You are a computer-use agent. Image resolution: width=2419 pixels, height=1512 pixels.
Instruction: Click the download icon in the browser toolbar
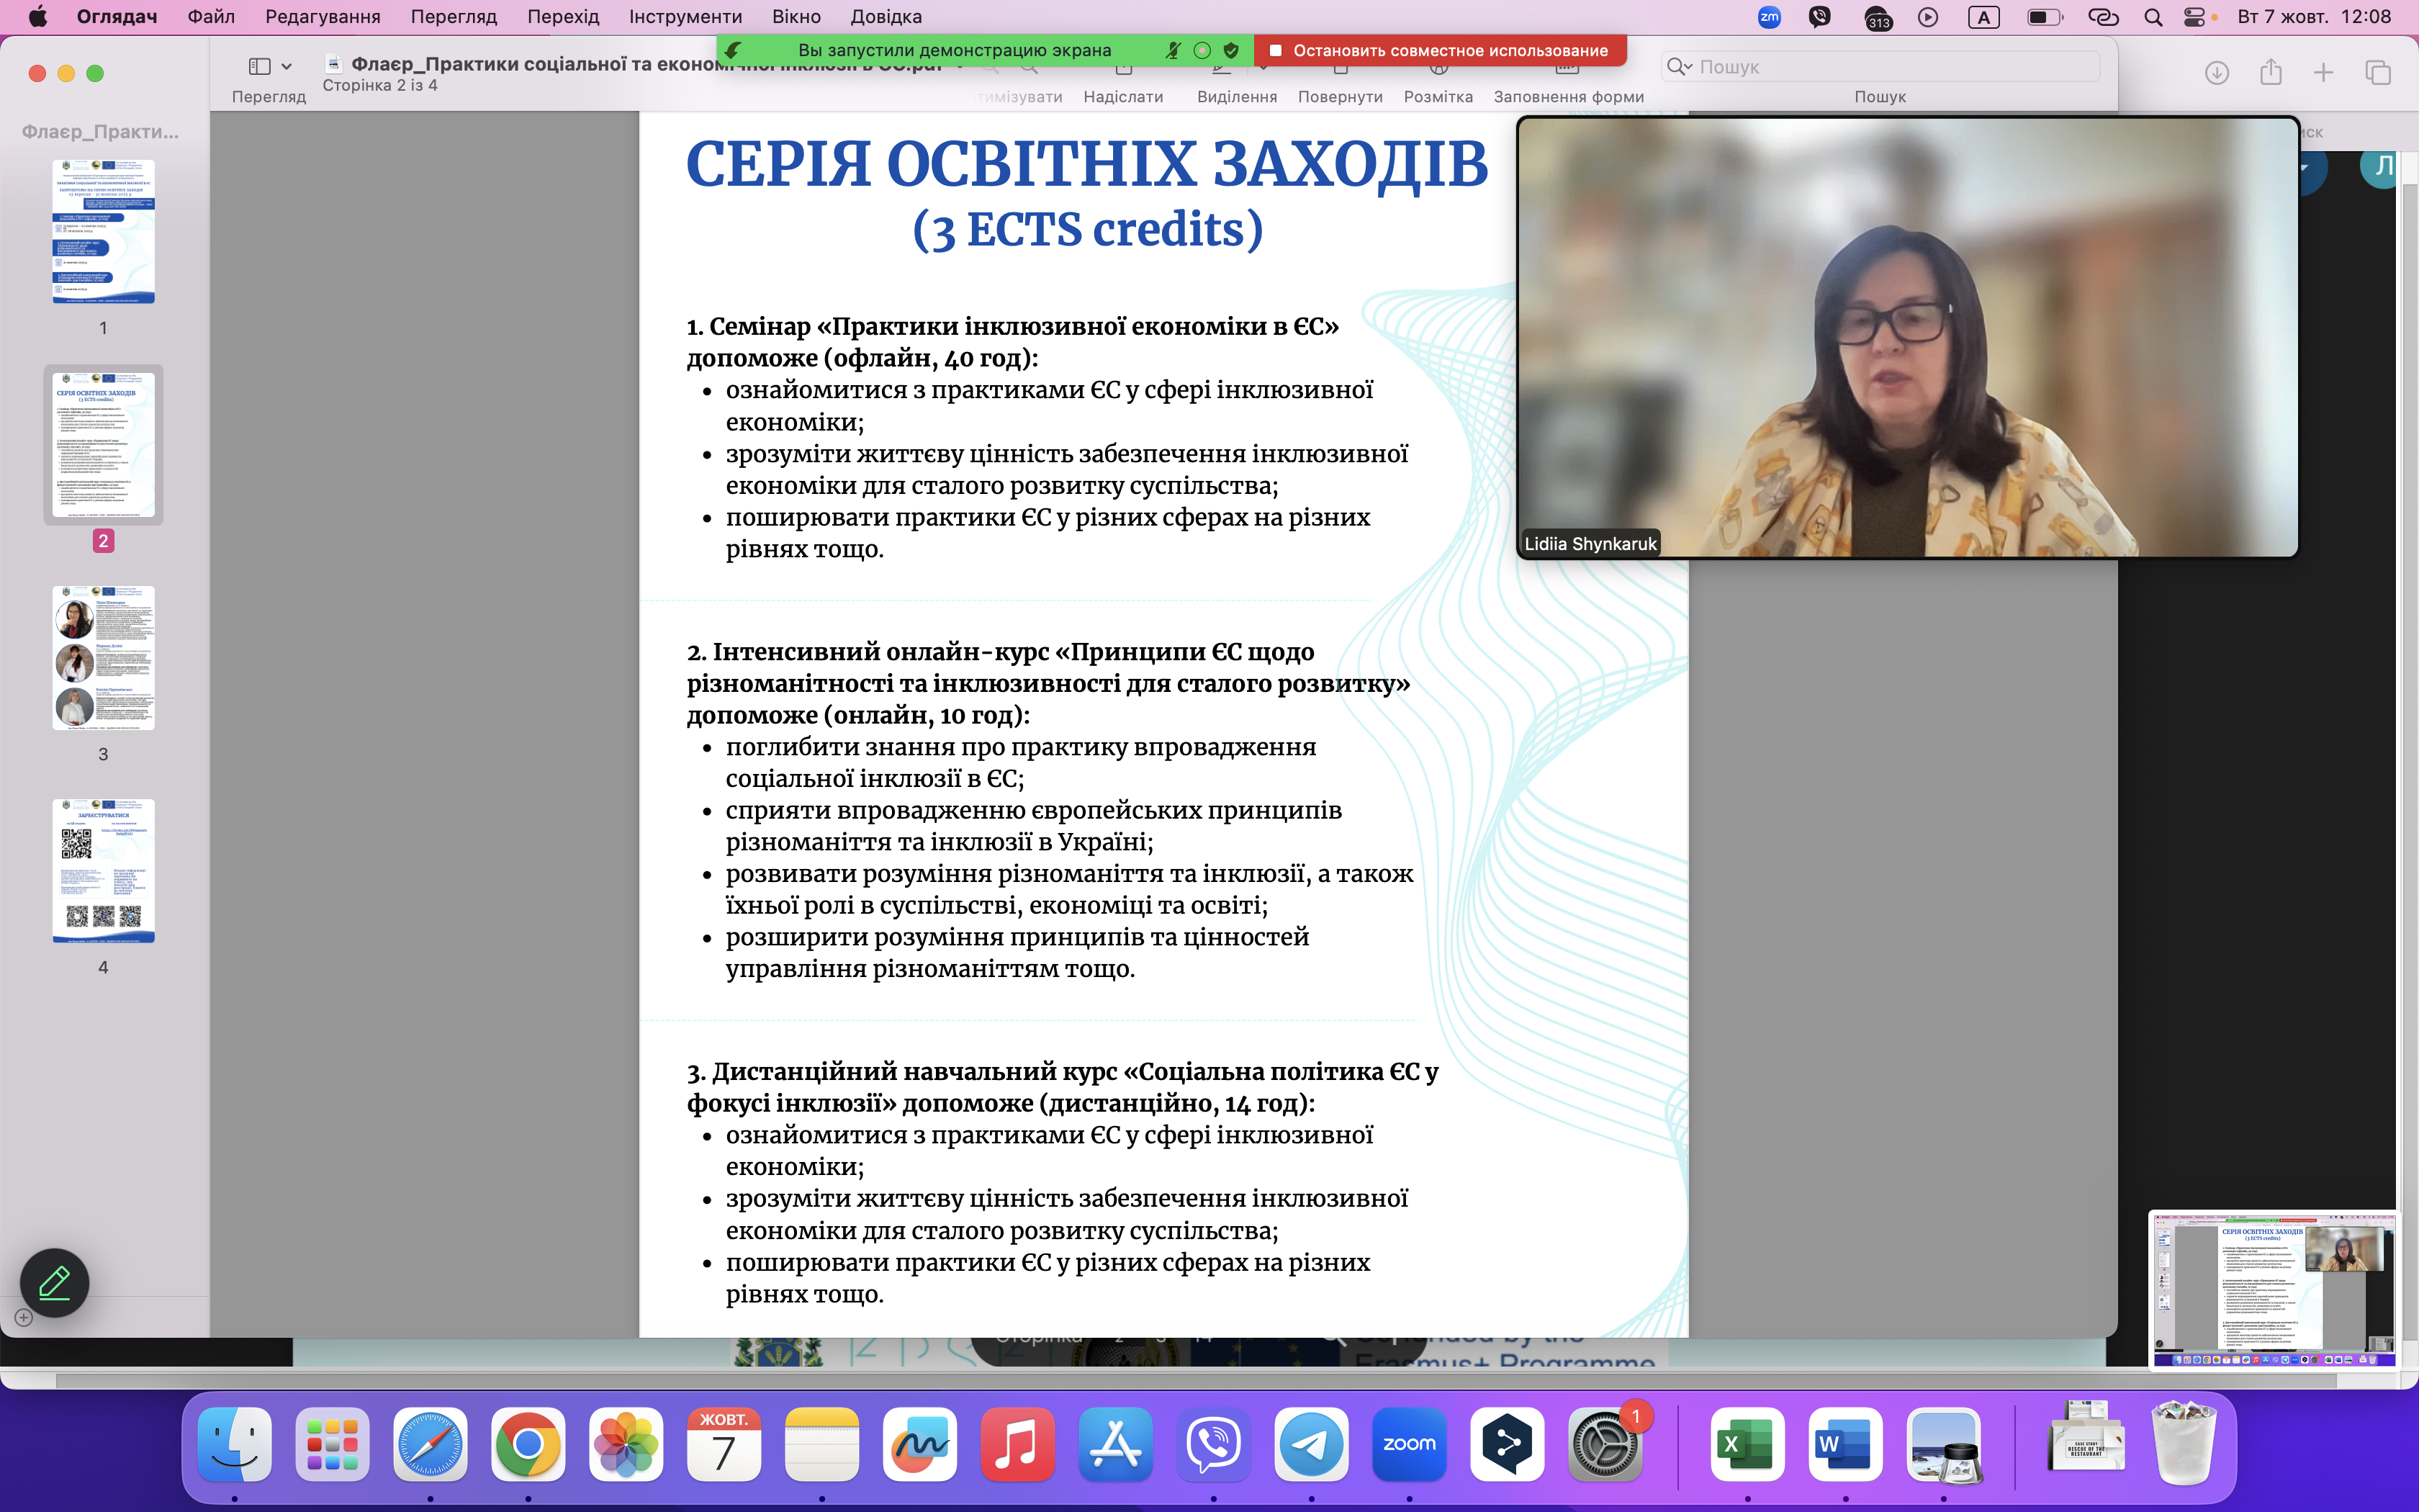click(x=2216, y=72)
